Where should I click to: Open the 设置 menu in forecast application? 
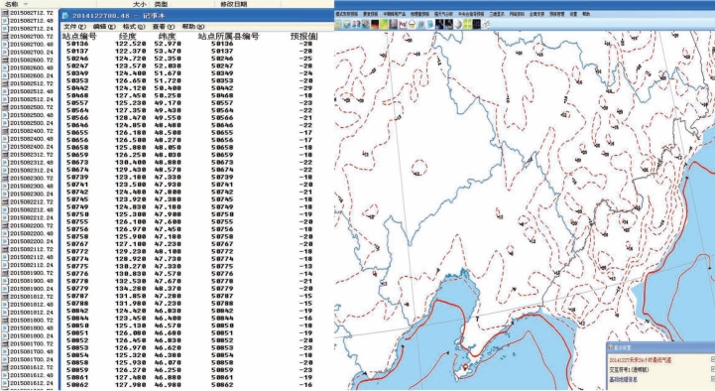[x=573, y=14]
